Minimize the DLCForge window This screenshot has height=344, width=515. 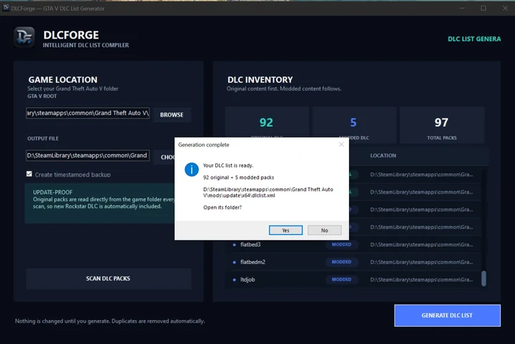tap(462, 8)
